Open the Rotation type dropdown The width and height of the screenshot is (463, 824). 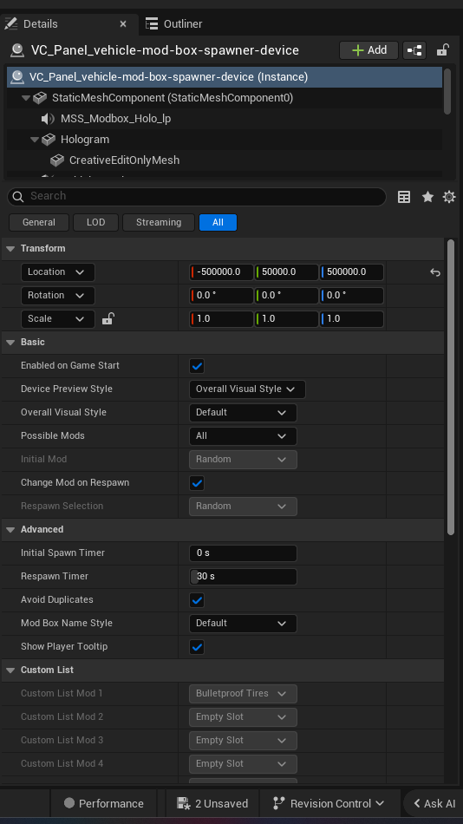(x=58, y=295)
